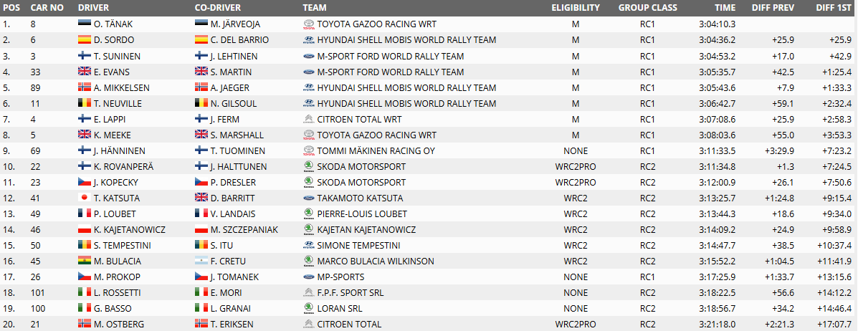Click the NONE eligibility in J. Hänninen's row
Screen dimensions: 858x331
tap(576, 151)
